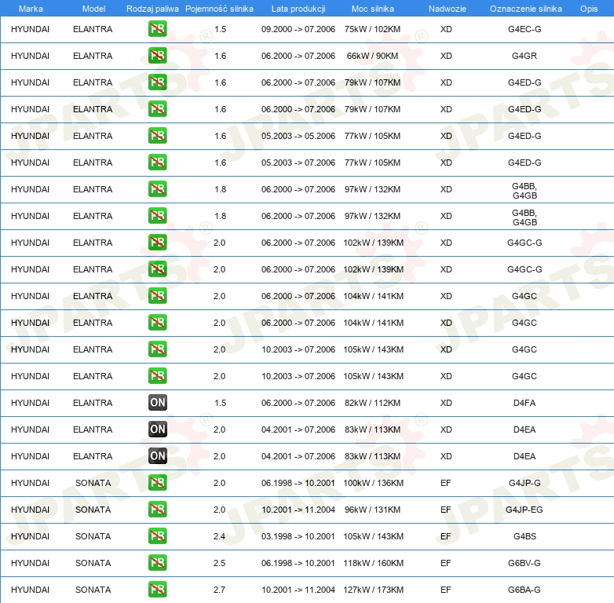Click production dates 09.2000 -> 07.2006

tap(298, 29)
